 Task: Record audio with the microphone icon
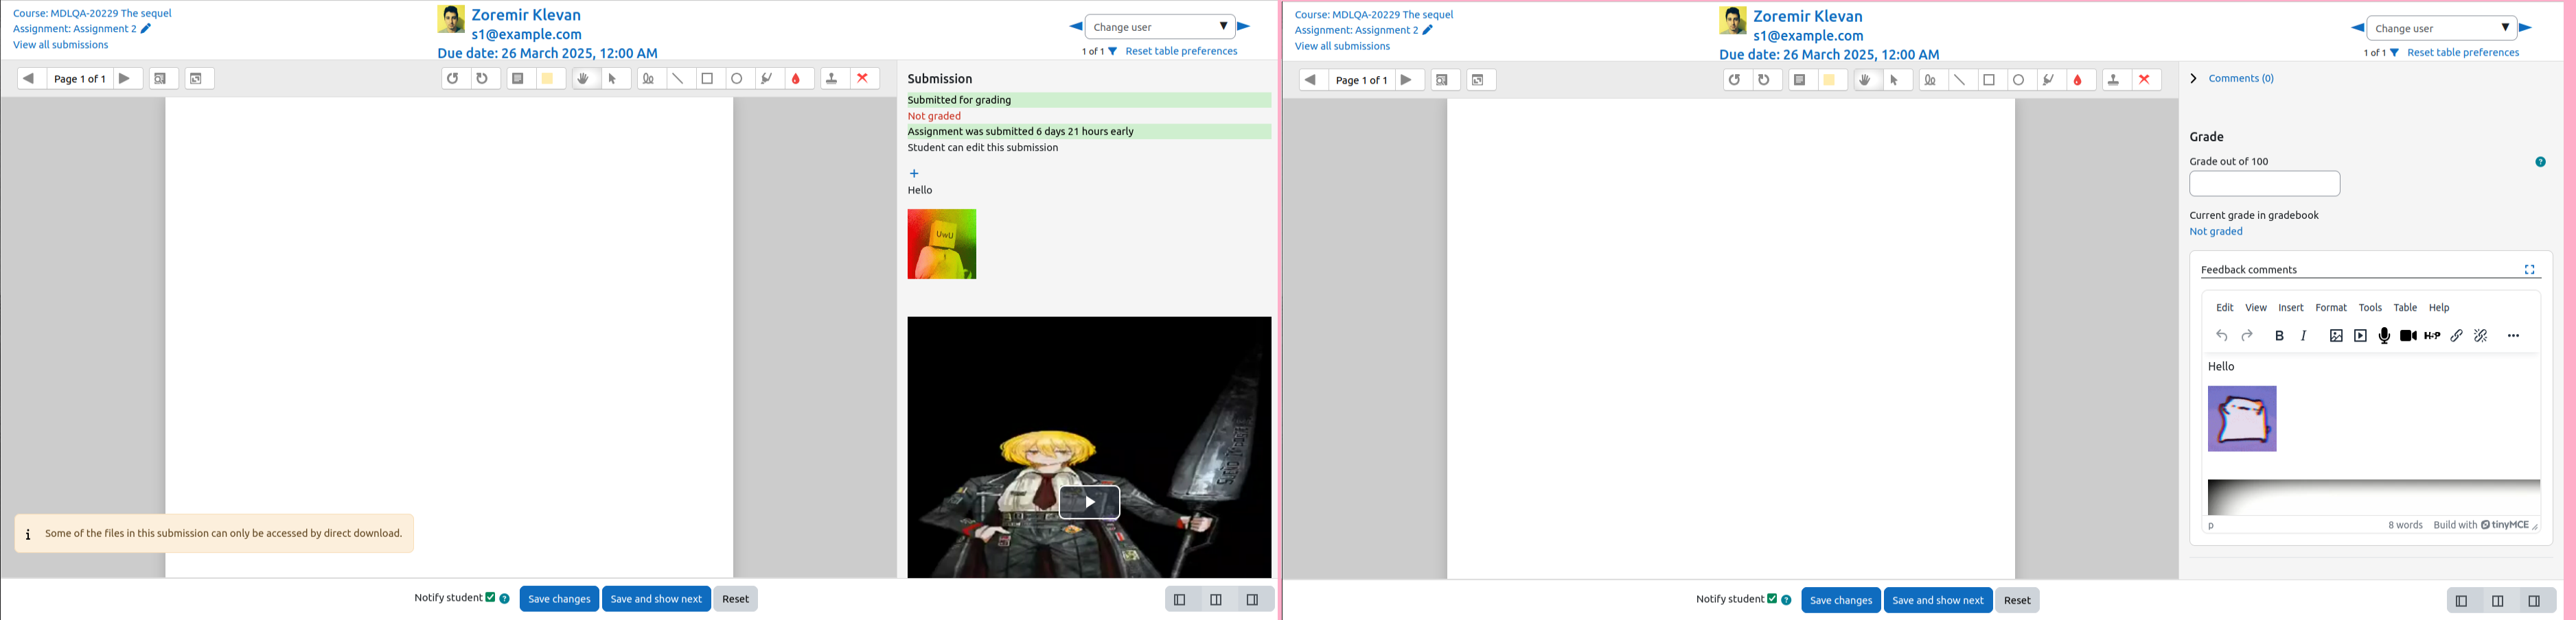pyautogui.click(x=2385, y=337)
